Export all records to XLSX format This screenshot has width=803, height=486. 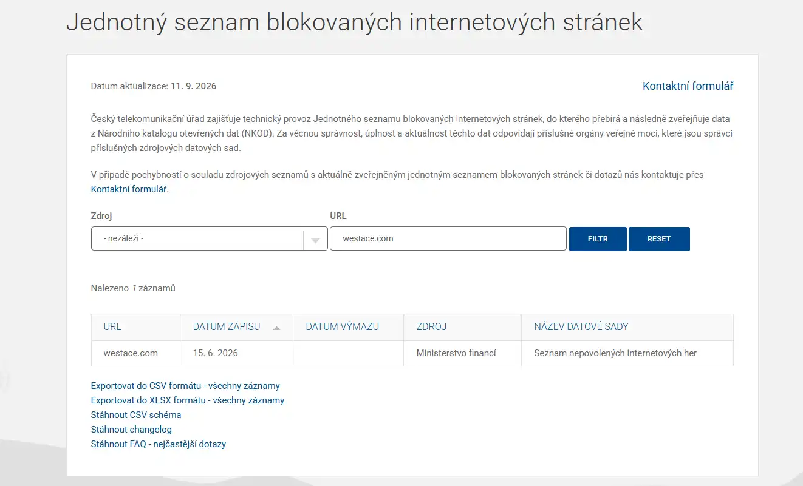coord(188,400)
